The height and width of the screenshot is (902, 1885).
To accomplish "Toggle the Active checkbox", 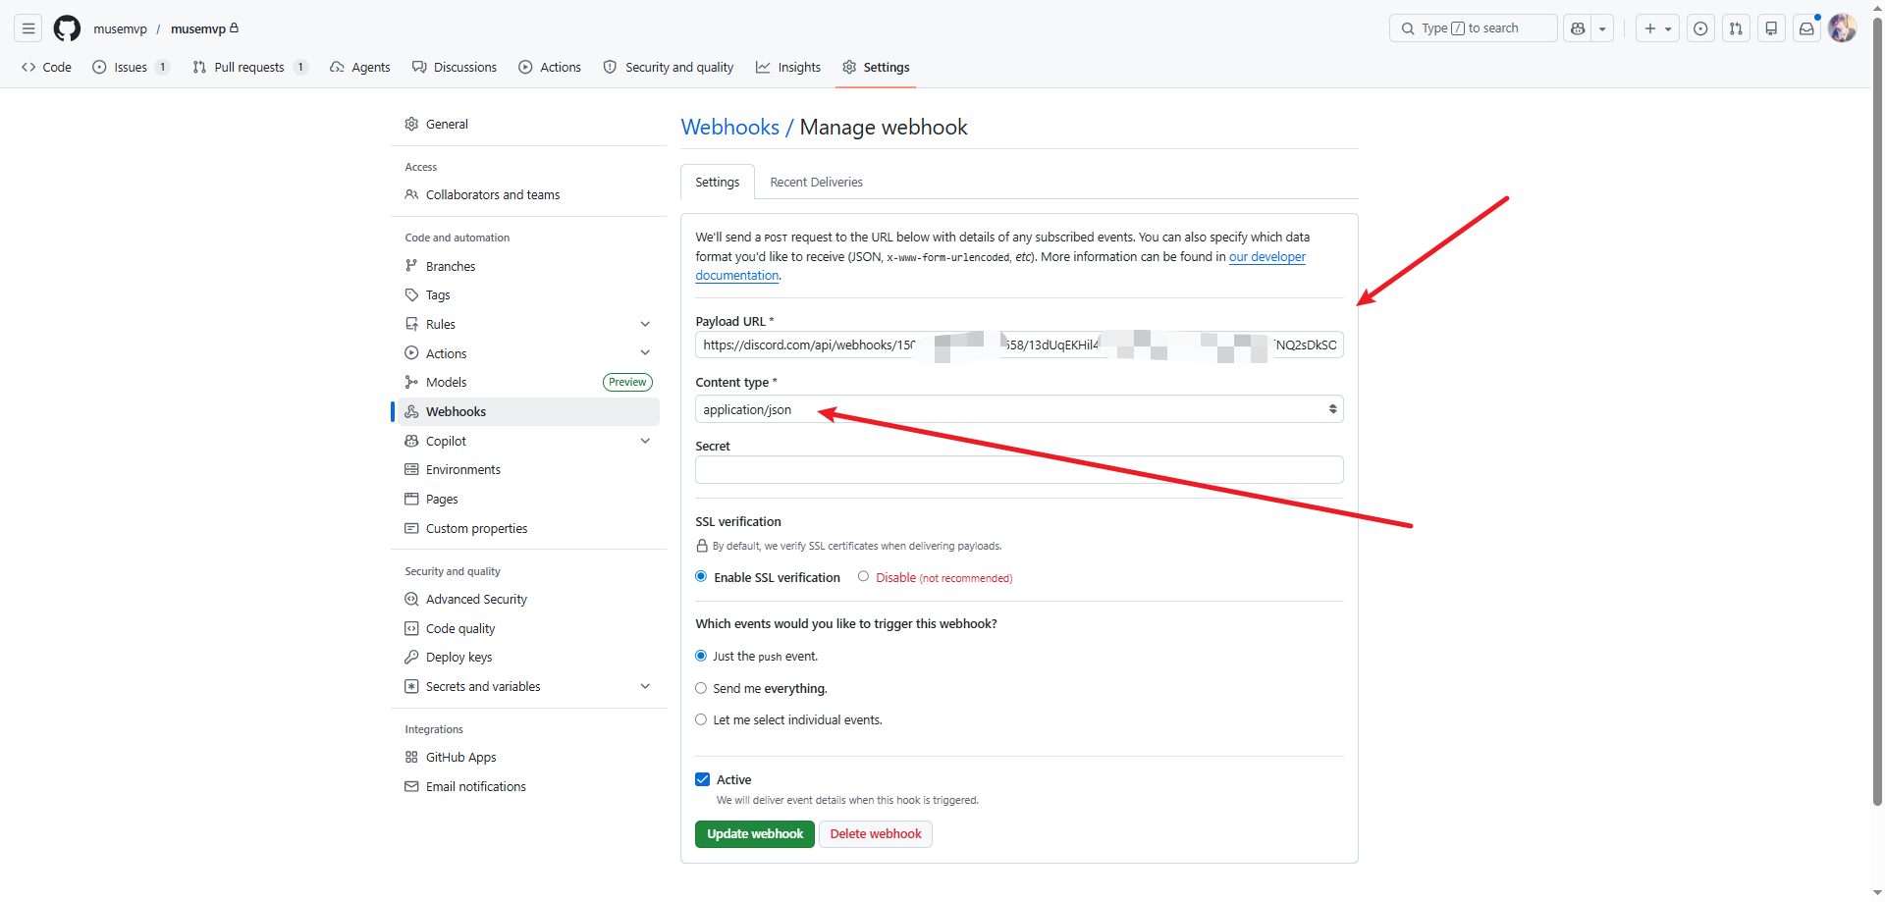I will pyautogui.click(x=703, y=779).
